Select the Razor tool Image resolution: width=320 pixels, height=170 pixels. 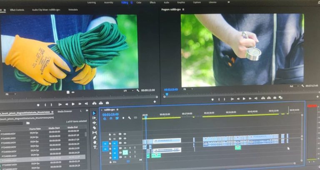click(95, 128)
